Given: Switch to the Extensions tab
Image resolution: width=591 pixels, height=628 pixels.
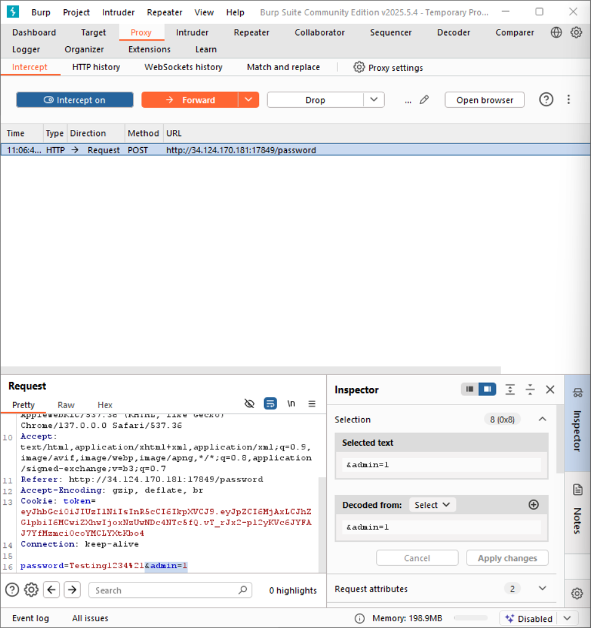Looking at the screenshot, I should tap(150, 49).
